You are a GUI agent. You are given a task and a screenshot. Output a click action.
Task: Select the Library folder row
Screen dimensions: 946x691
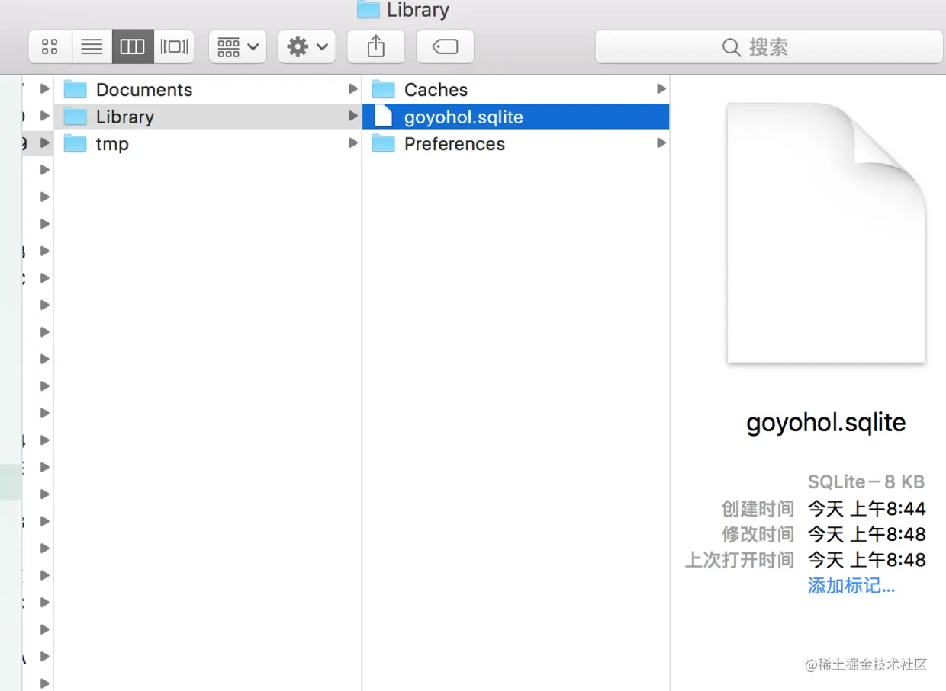(208, 117)
